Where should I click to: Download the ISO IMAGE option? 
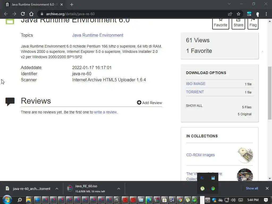click(x=196, y=84)
